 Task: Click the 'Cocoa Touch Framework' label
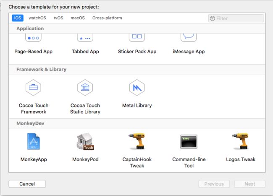coord(34,109)
